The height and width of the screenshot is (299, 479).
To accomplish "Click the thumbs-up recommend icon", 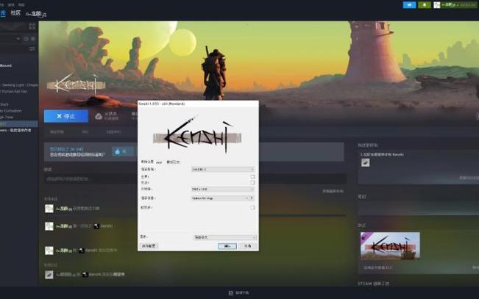I will click(118, 151).
